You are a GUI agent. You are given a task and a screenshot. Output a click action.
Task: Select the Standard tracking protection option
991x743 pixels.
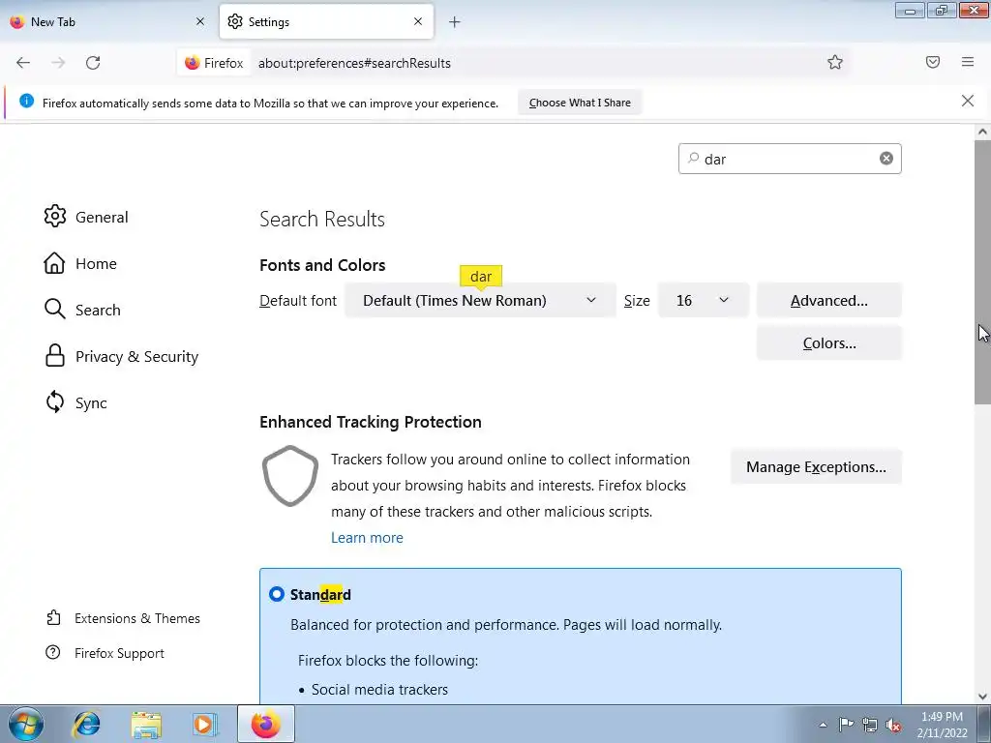[277, 595]
